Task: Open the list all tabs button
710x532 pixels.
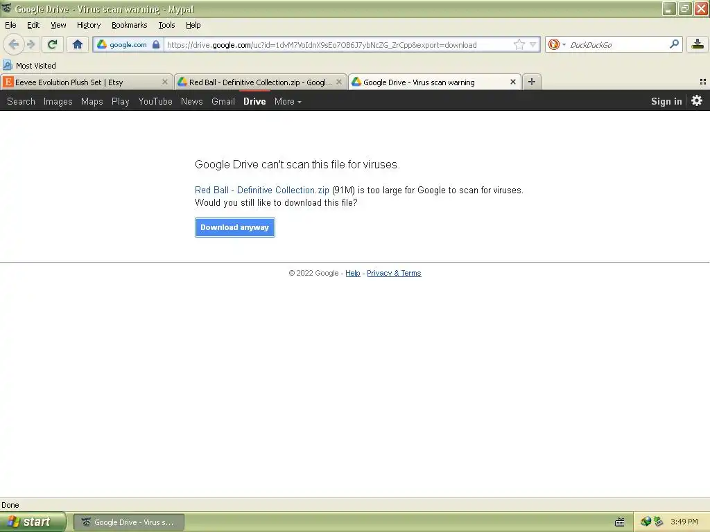Action: [x=703, y=82]
